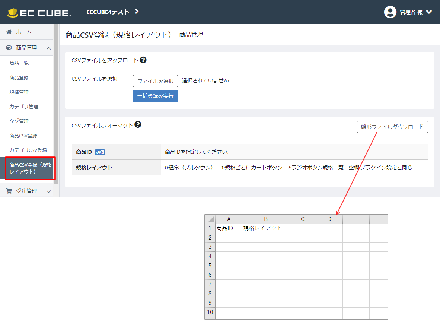Click the order management cart icon
The height and width of the screenshot is (336, 440).
(x=9, y=191)
